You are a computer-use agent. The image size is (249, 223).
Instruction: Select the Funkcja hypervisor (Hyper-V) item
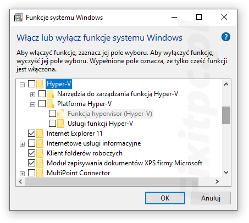[110, 114]
